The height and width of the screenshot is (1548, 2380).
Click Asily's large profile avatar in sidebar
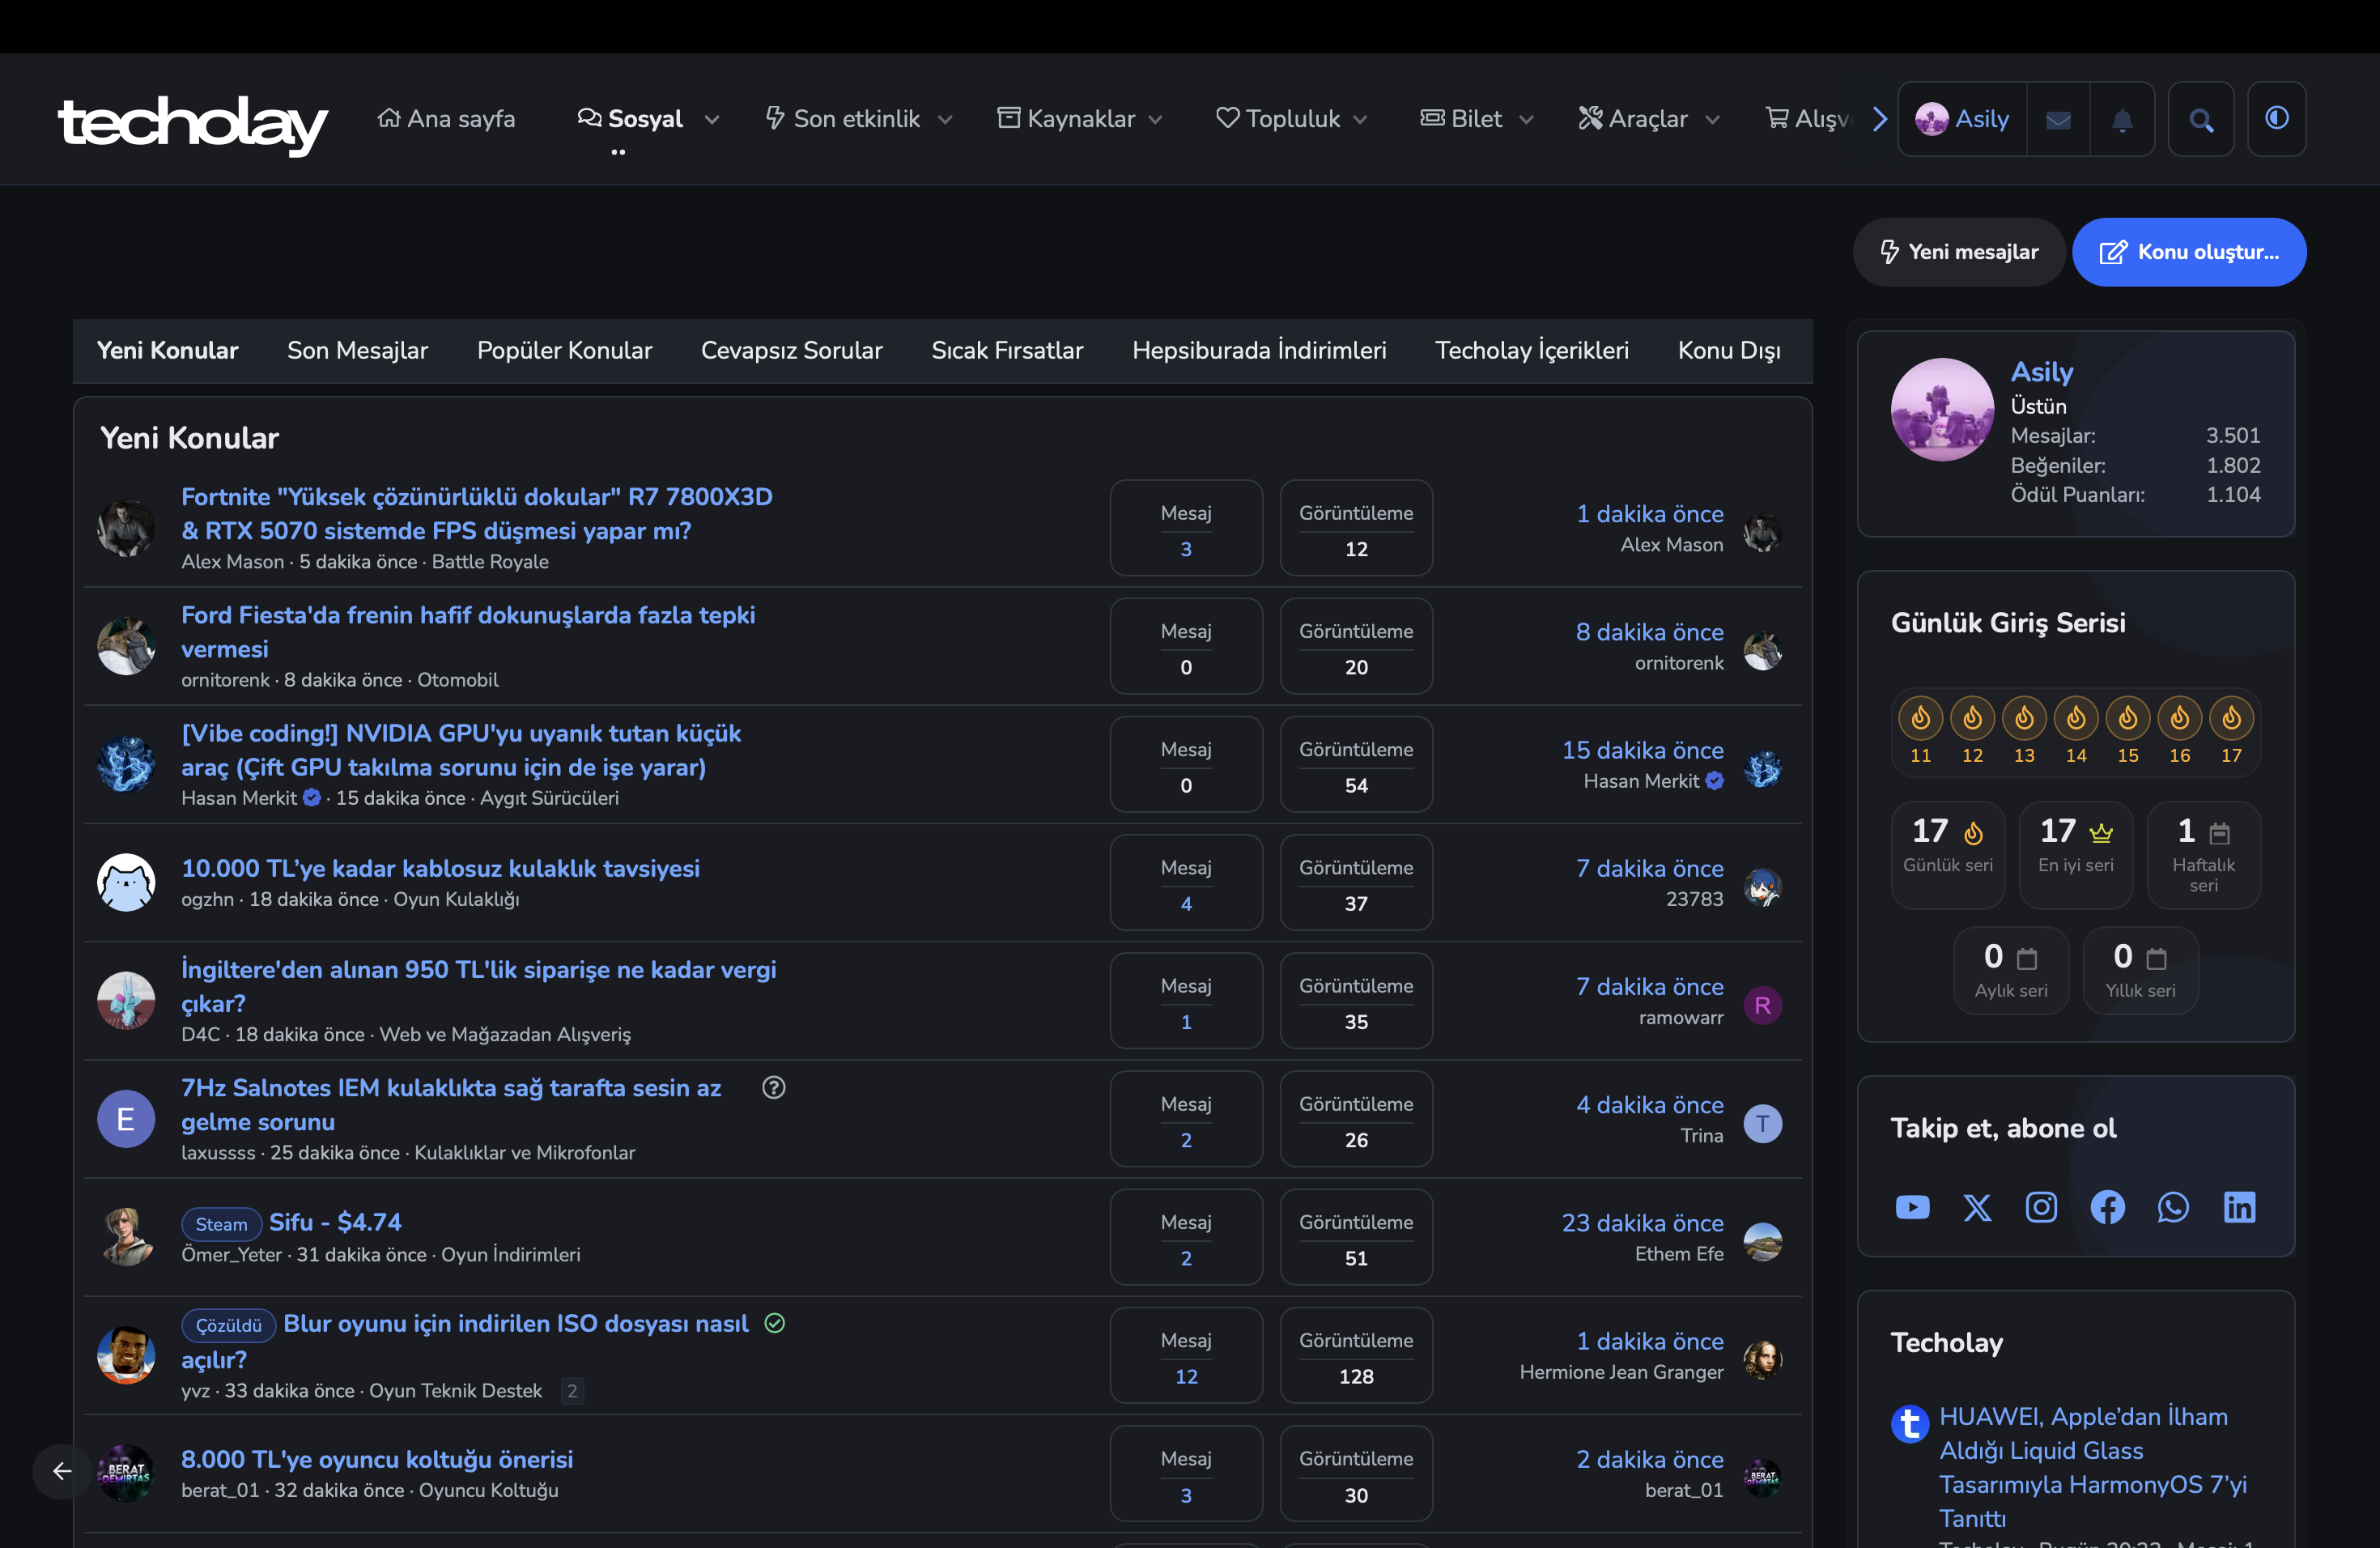point(1942,410)
